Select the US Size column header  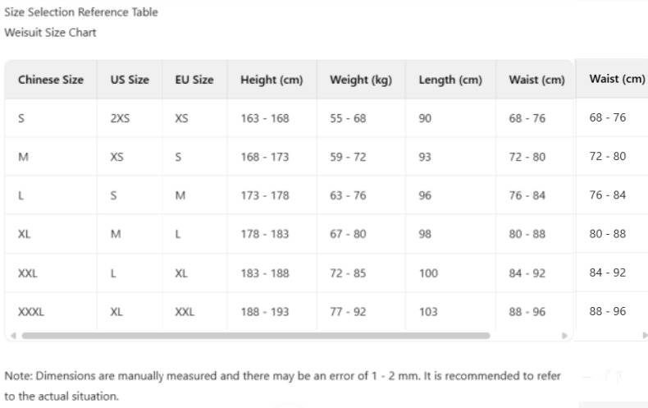[x=130, y=80]
